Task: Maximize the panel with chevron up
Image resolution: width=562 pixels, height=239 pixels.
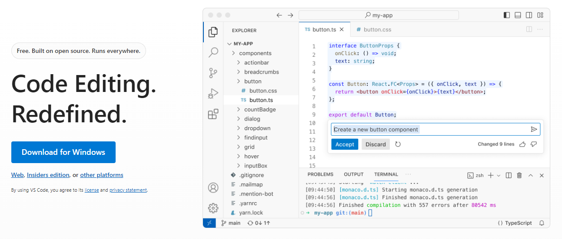Action: pos(531,175)
